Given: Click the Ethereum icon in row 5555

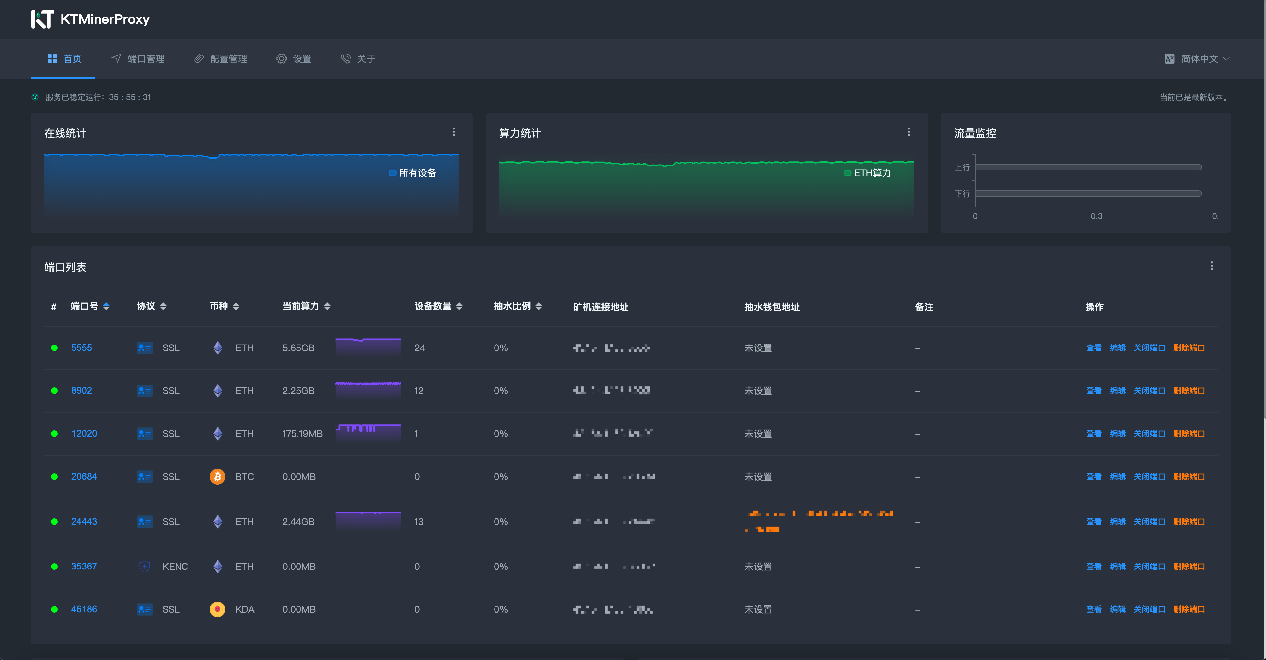Looking at the screenshot, I should click(218, 348).
